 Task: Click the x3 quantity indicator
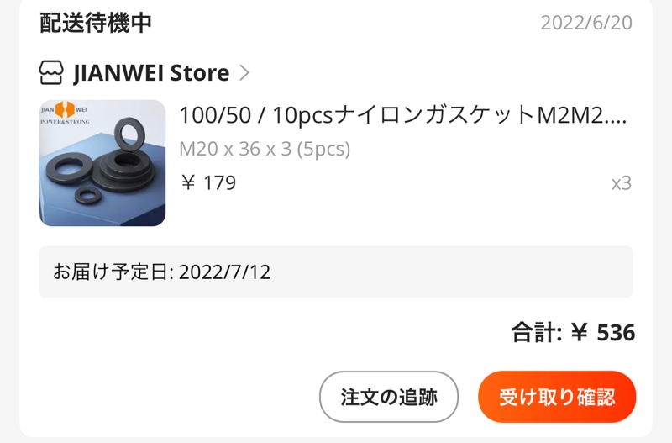[622, 183]
